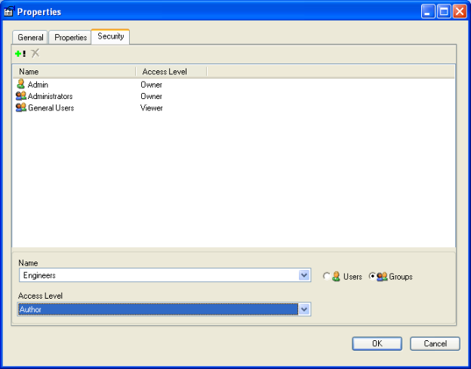Select the Viewer access level for General Users
Screen dimensions: 471x369
pyautogui.click(x=151, y=108)
